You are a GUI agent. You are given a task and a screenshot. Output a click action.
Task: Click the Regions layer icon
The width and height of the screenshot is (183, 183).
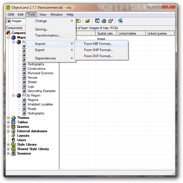coord(24,100)
